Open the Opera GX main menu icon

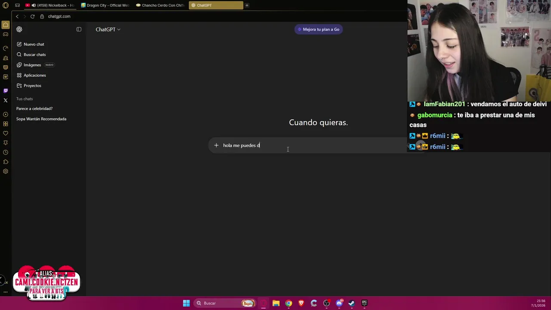[6, 6]
